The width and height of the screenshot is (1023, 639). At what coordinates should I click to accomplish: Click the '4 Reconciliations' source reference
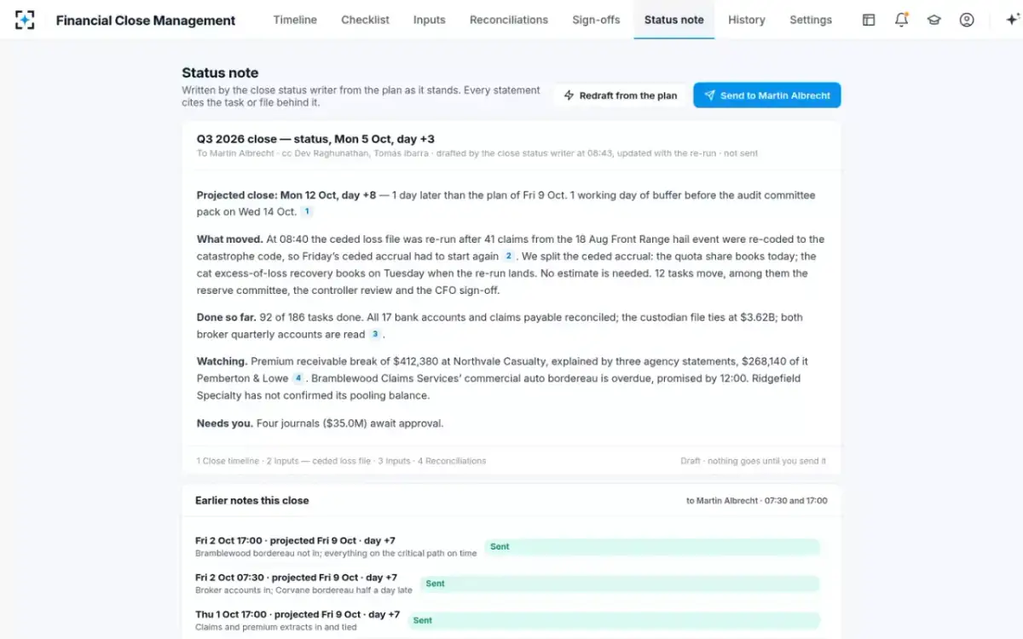point(452,461)
